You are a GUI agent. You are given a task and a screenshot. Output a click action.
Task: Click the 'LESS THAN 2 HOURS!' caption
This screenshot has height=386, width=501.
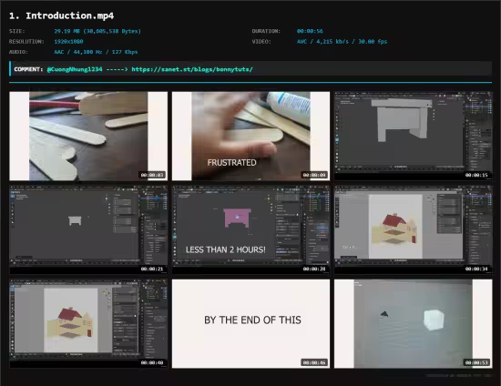click(x=226, y=249)
